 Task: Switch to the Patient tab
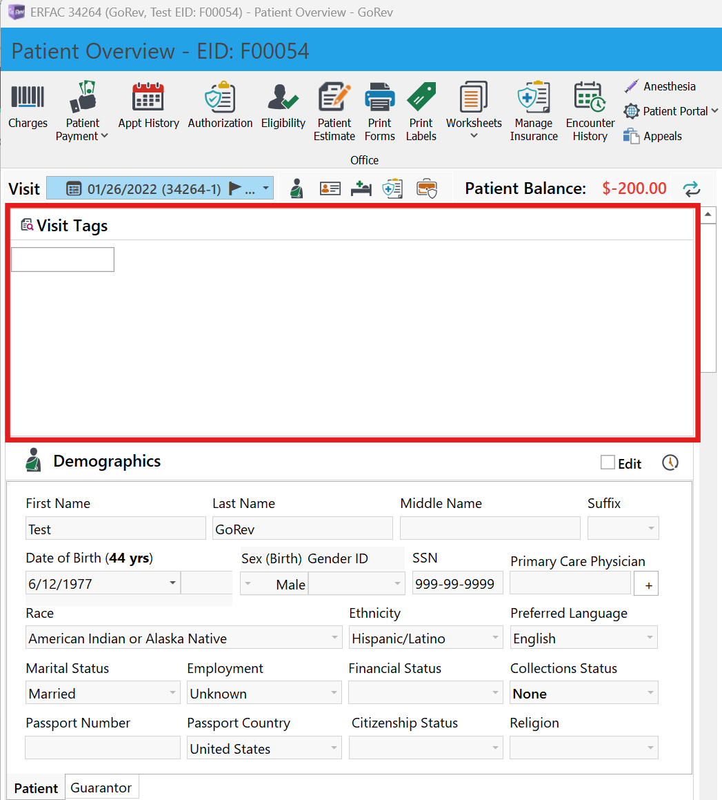tap(36, 788)
